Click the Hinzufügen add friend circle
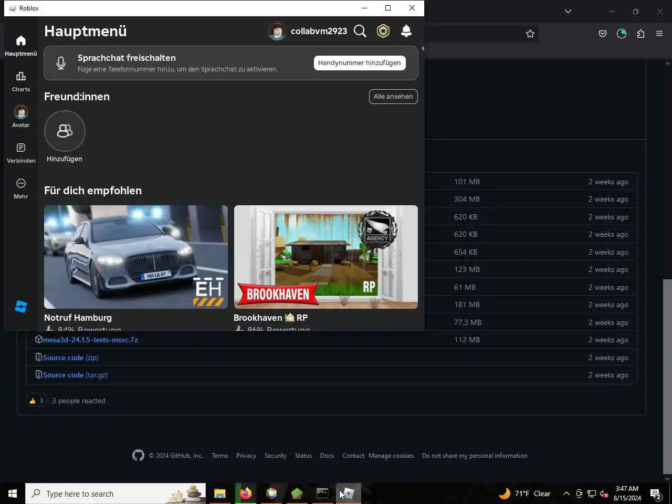672x504 pixels. point(65,131)
